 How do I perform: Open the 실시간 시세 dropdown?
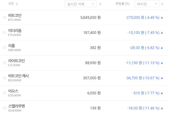pos(80,4)
